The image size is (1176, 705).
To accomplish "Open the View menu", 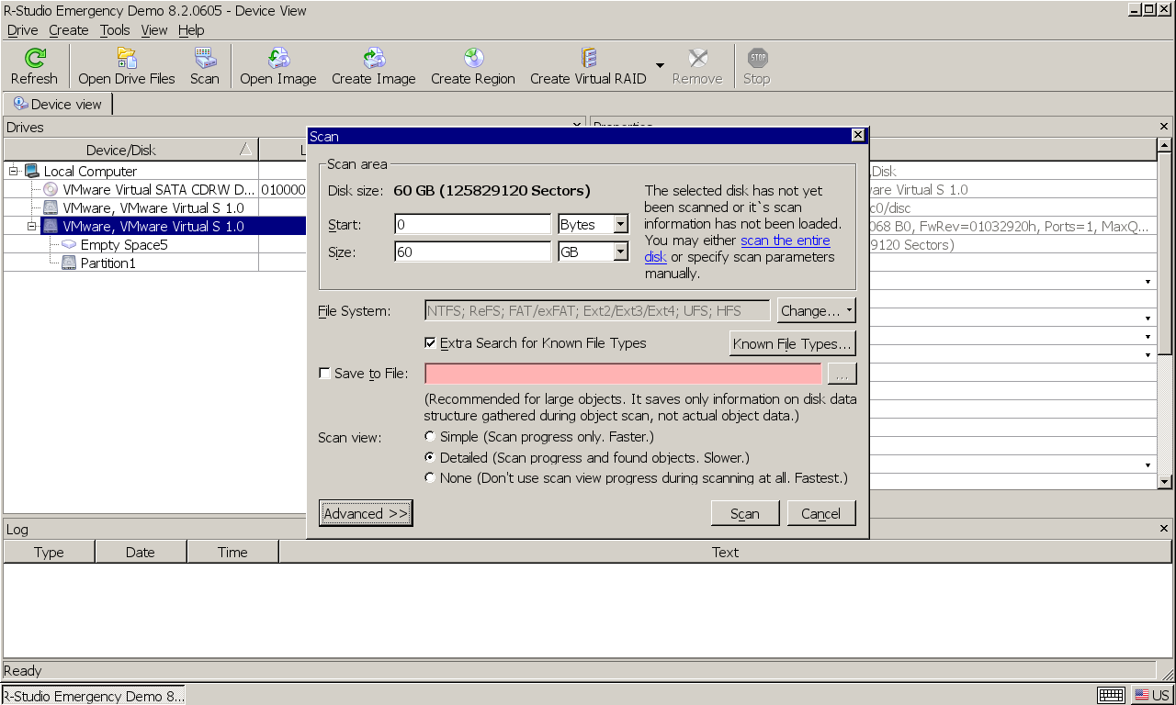I will (x=154, y=30).
